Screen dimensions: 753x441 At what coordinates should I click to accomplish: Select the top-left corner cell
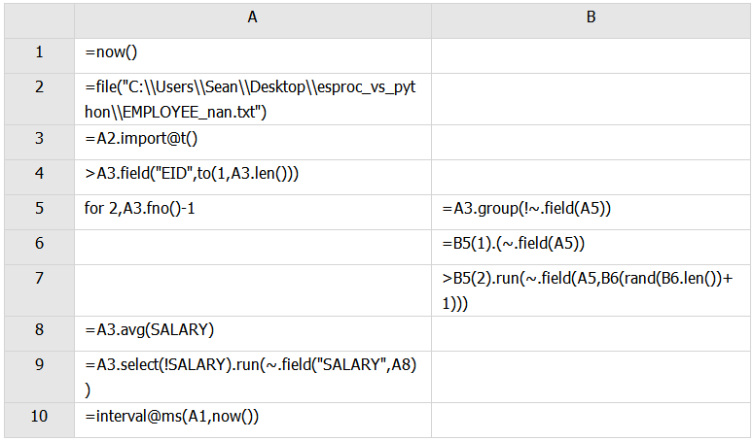pyautogui.click(x=39, y=20)
